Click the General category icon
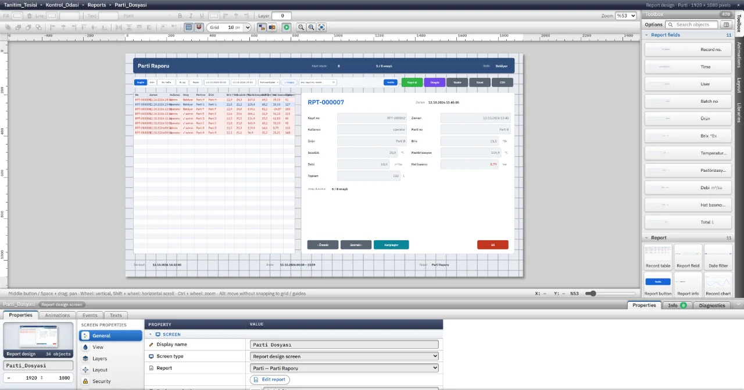This screenshot has height=390, width=744. coord(85,335)
